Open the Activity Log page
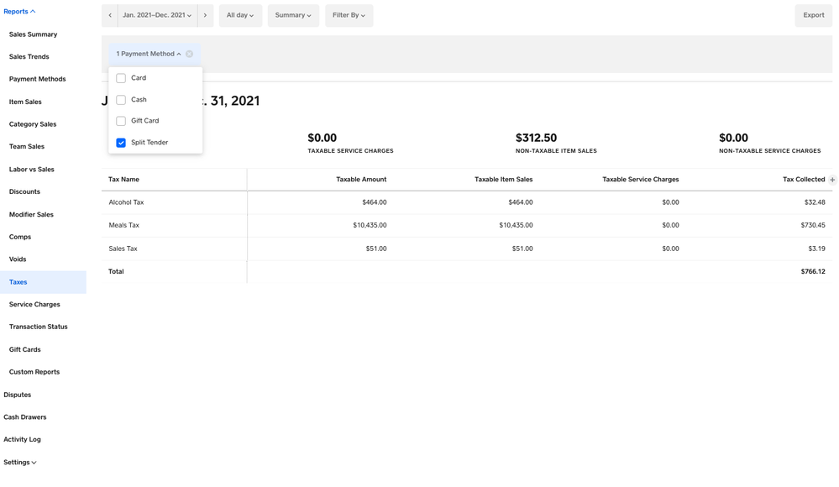 coord(22,439)
